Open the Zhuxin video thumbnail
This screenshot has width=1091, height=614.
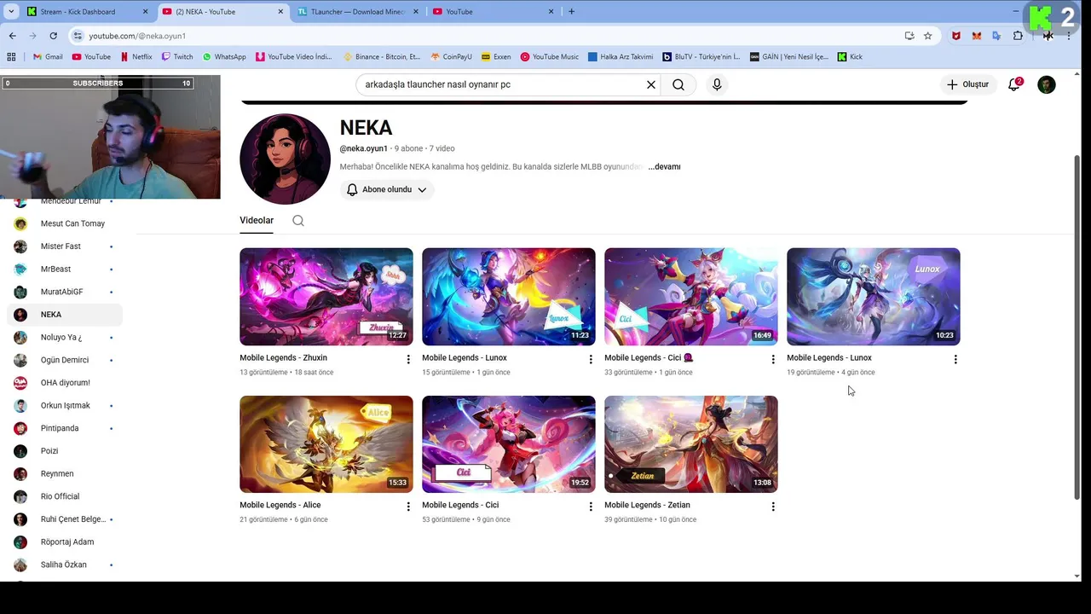click(x=326, y=297)
